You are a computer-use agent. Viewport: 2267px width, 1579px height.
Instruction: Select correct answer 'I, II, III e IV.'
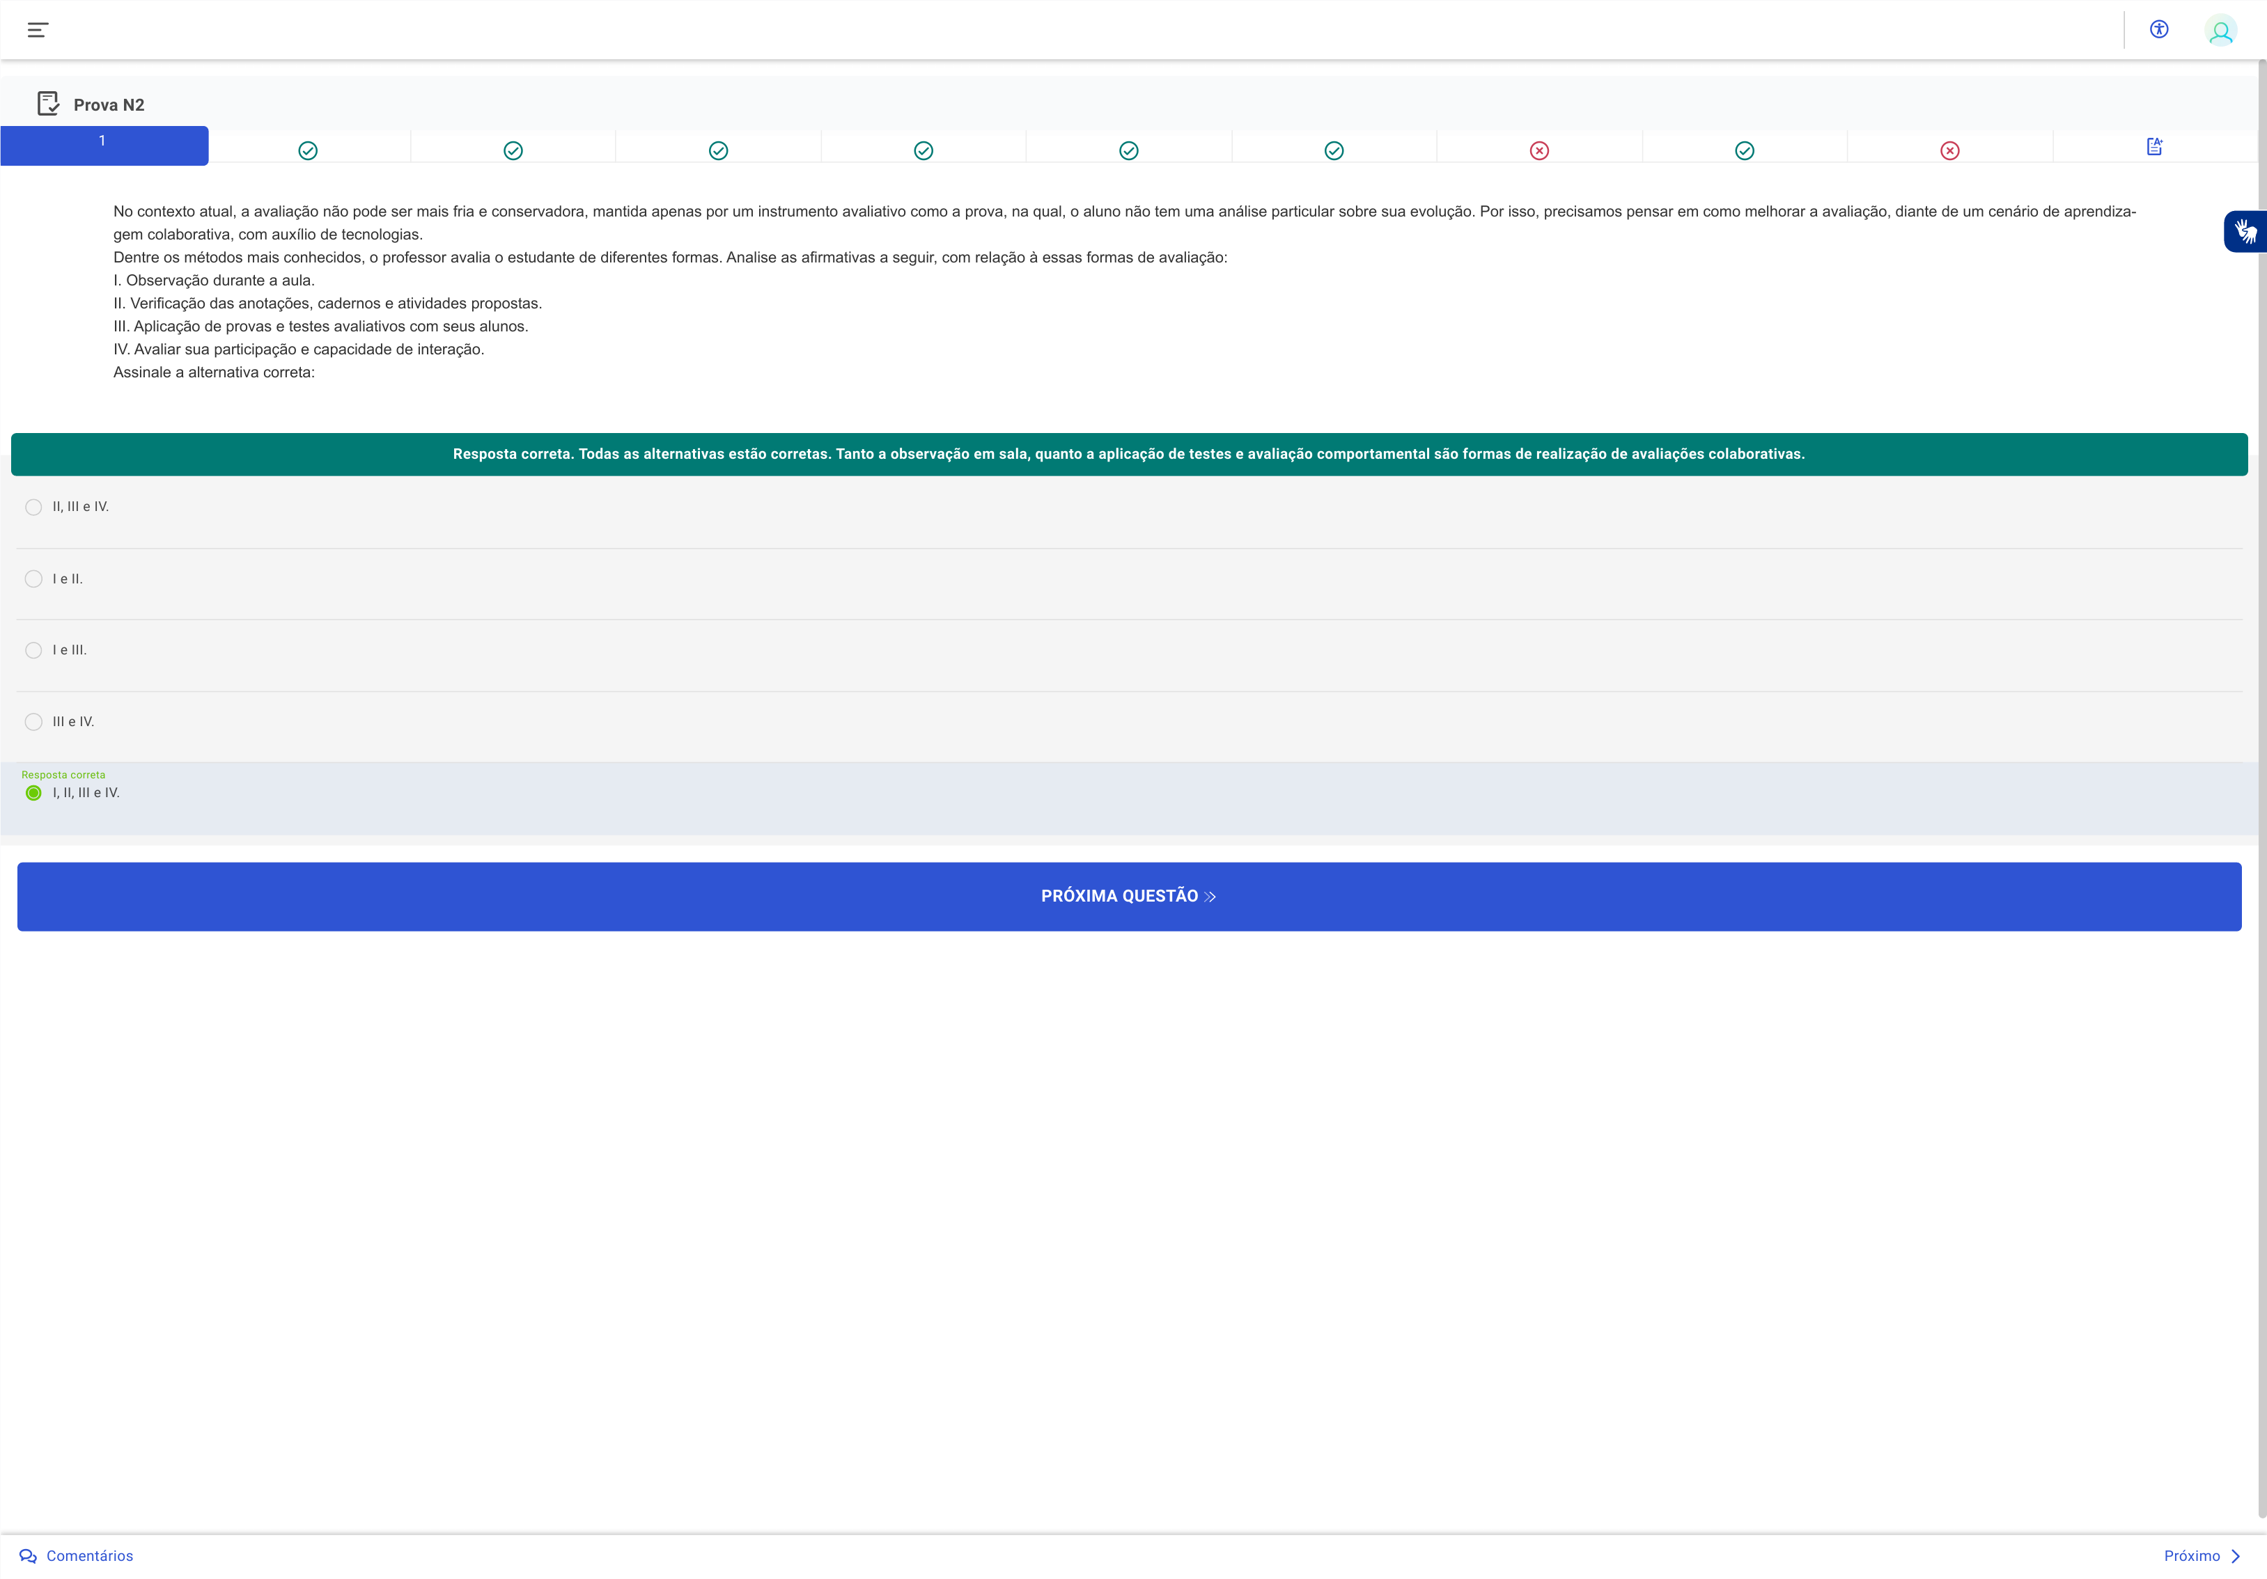coord(33,794)
